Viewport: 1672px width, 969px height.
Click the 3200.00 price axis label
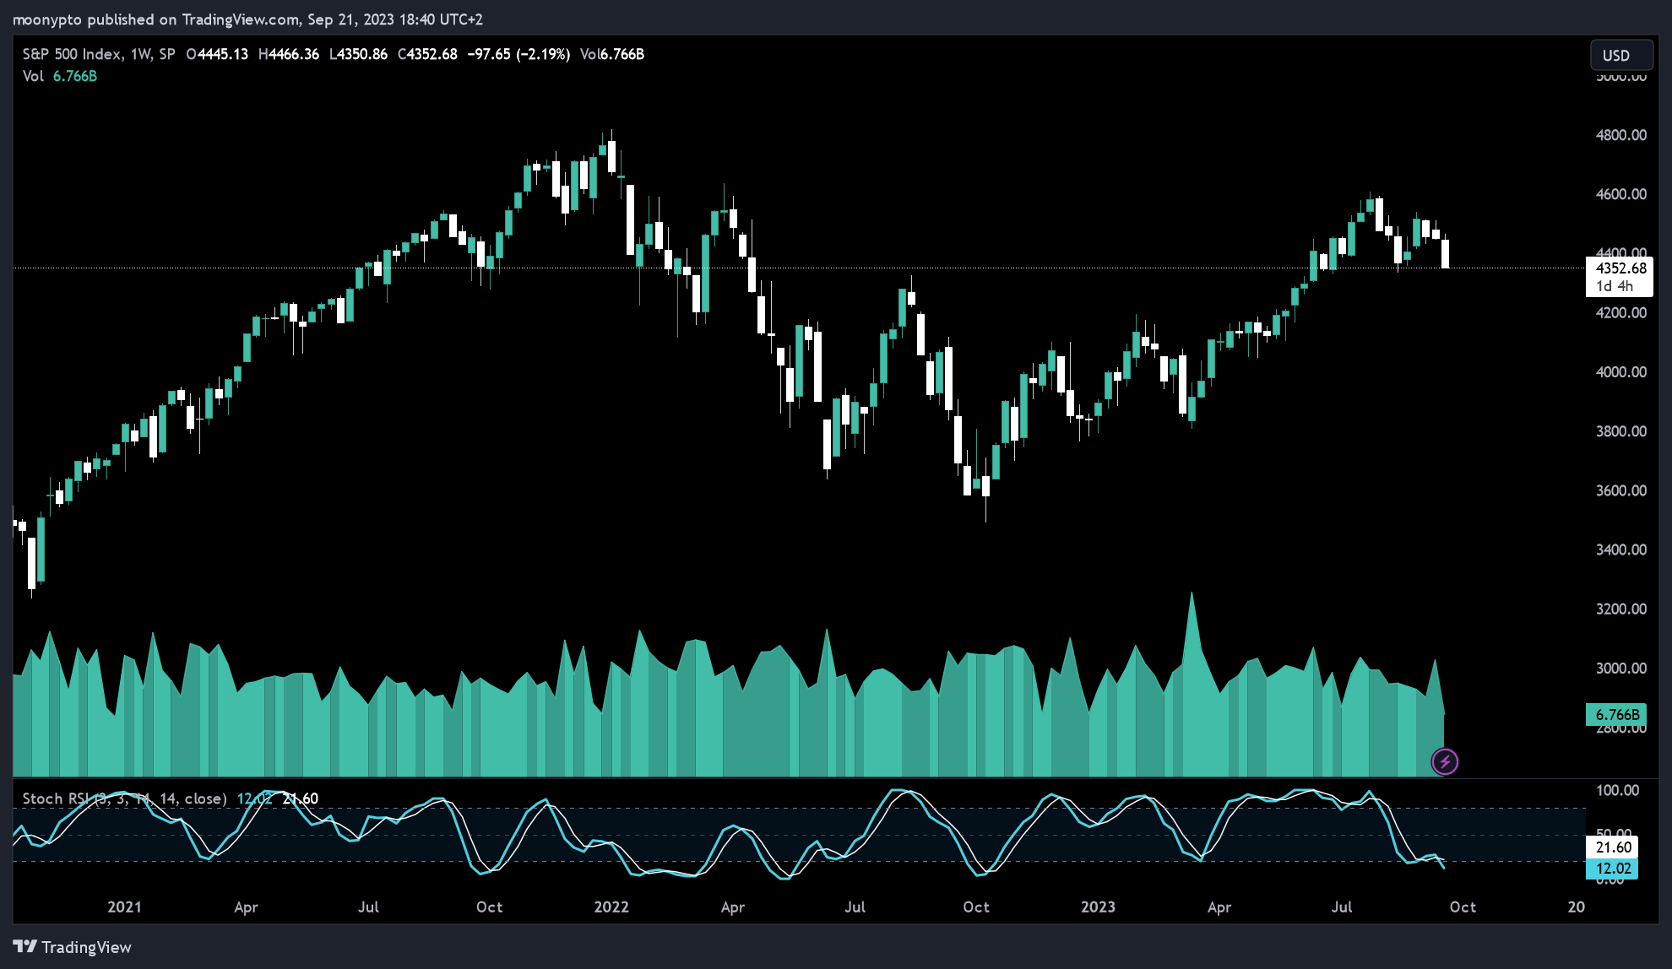1620,609
